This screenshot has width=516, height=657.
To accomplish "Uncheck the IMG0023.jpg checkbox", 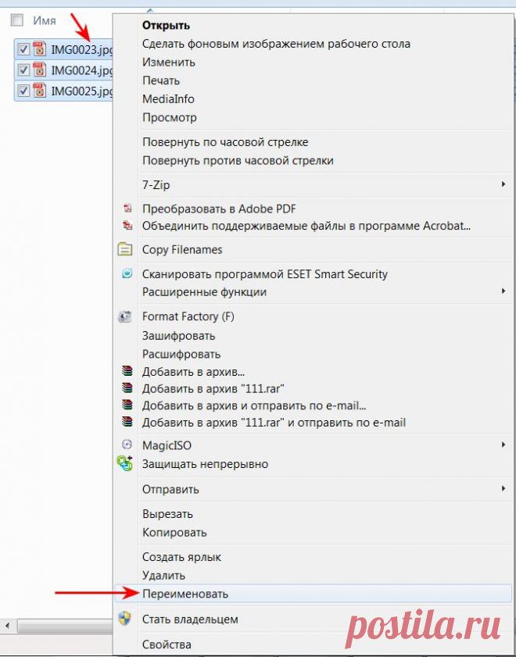I will click(x=23, y=49).
